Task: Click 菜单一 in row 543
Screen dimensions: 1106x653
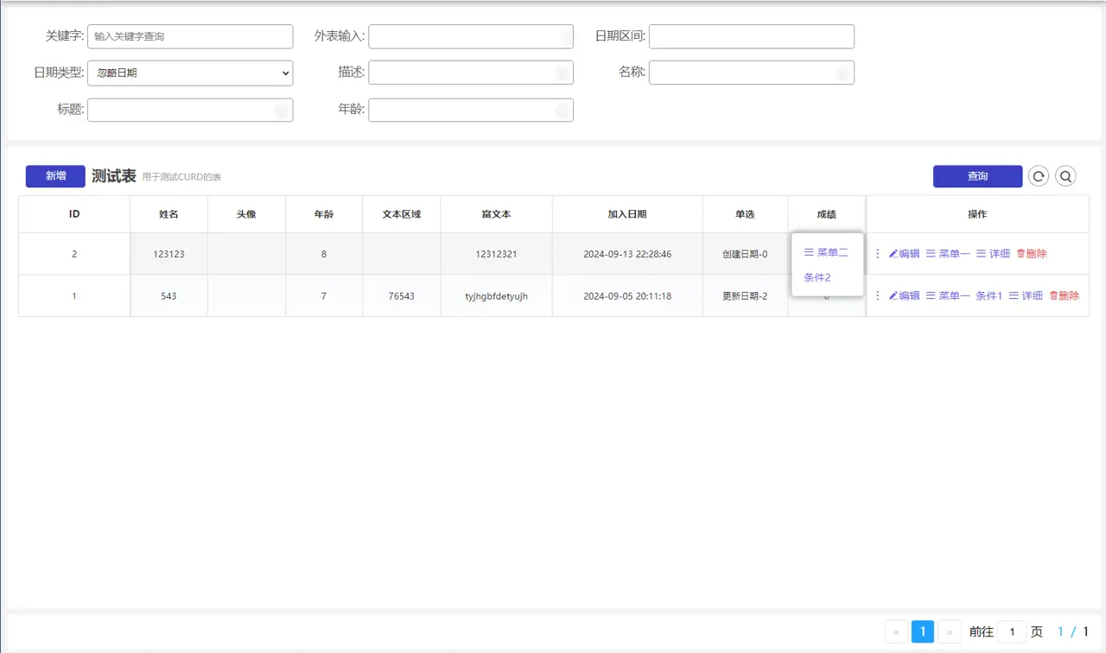Action: point(948,295)
